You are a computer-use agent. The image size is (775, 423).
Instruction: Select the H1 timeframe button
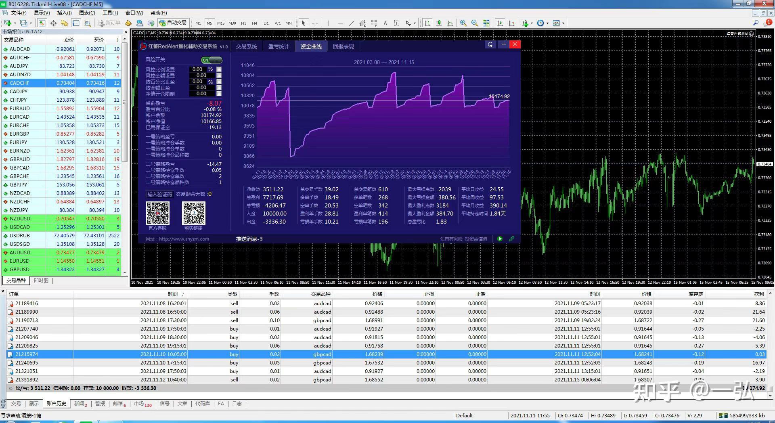243,23
